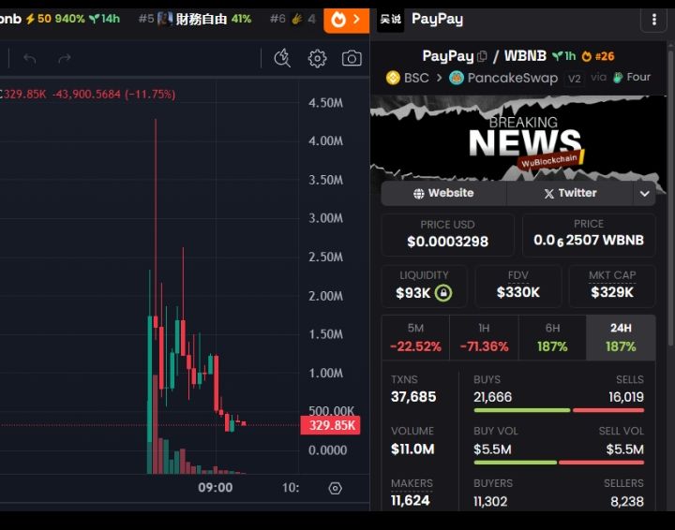Click the 329.85K current price label
The width and height of the screenshot is (675, 530).
point(331,425)
